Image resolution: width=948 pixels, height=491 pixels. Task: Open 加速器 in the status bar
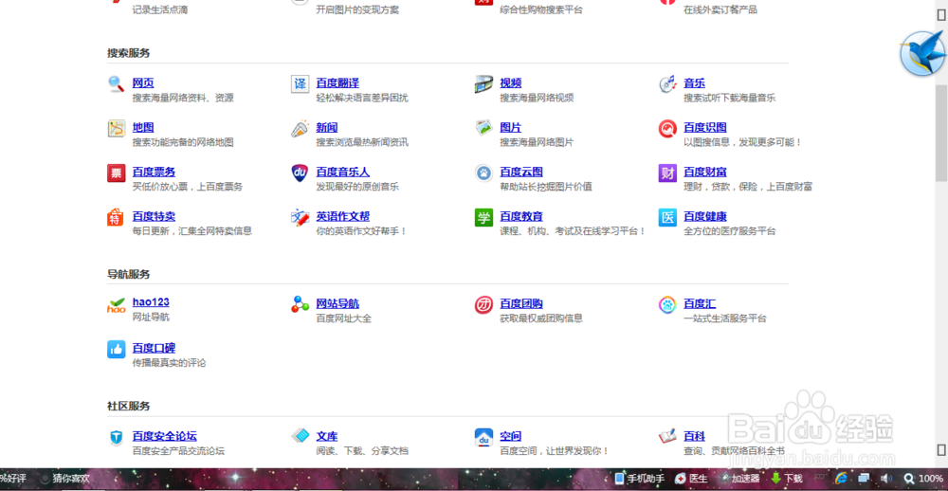point(740,479)
